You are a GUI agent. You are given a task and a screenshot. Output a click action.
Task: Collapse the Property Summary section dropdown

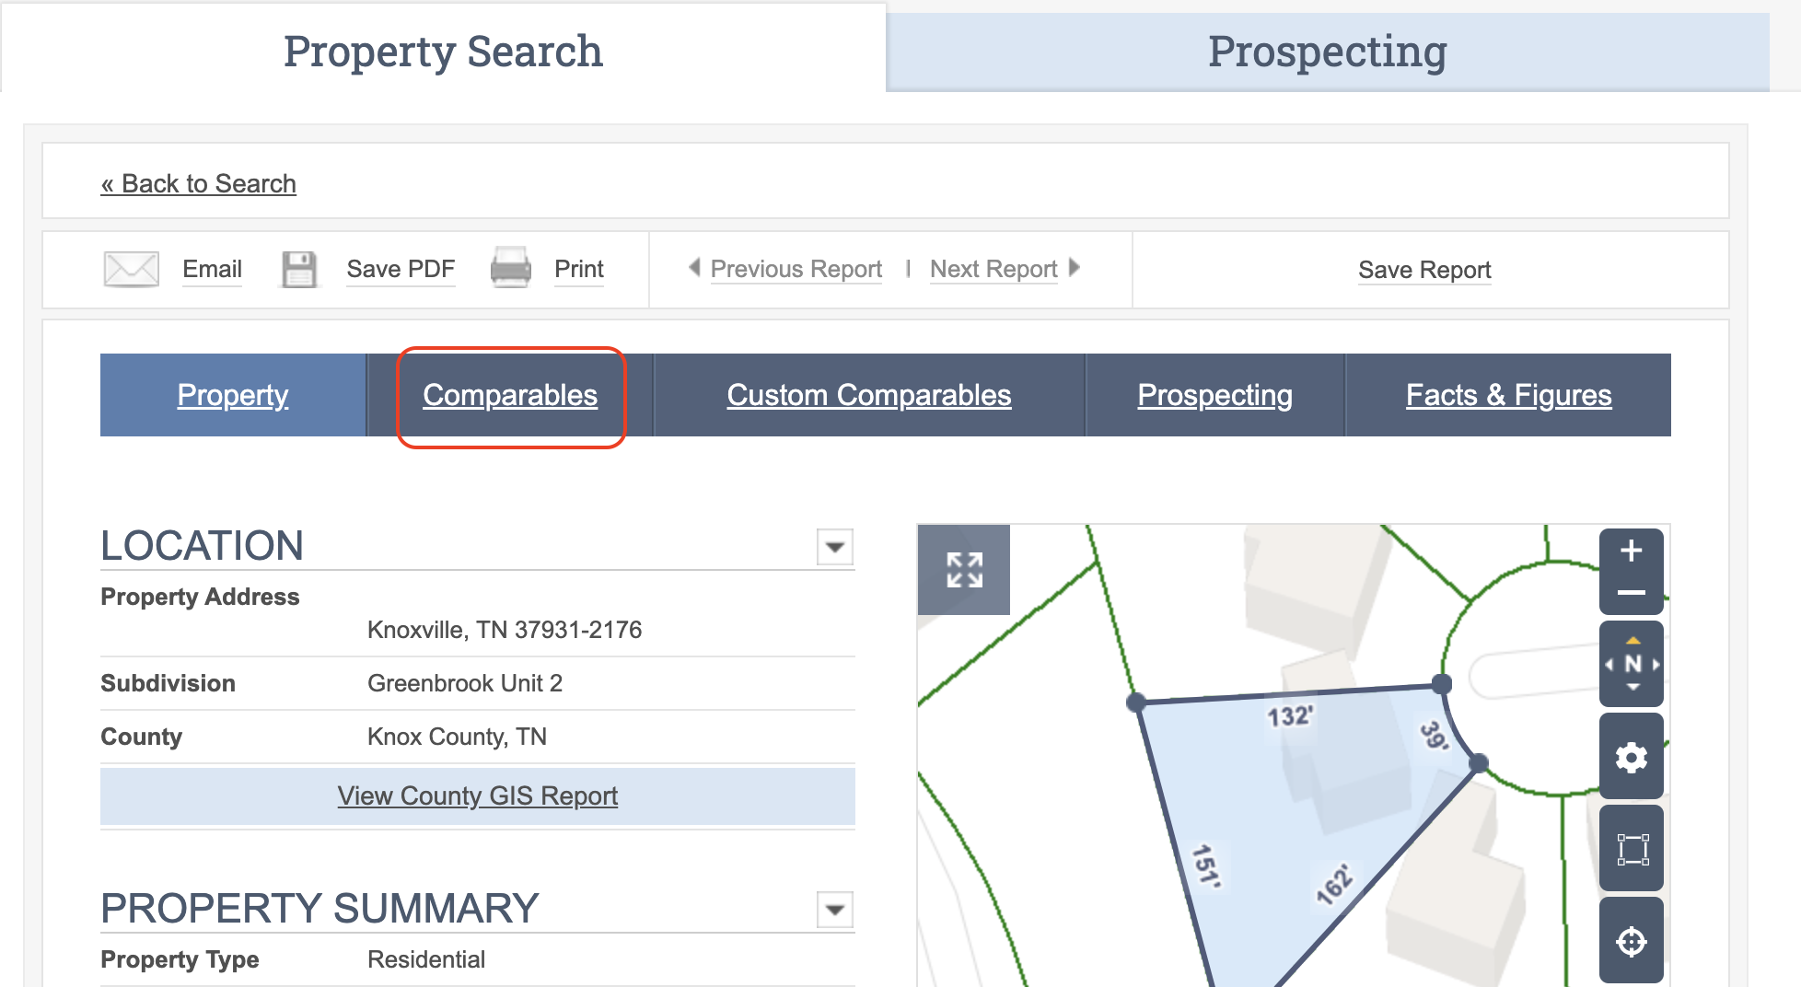click(834, 910)
